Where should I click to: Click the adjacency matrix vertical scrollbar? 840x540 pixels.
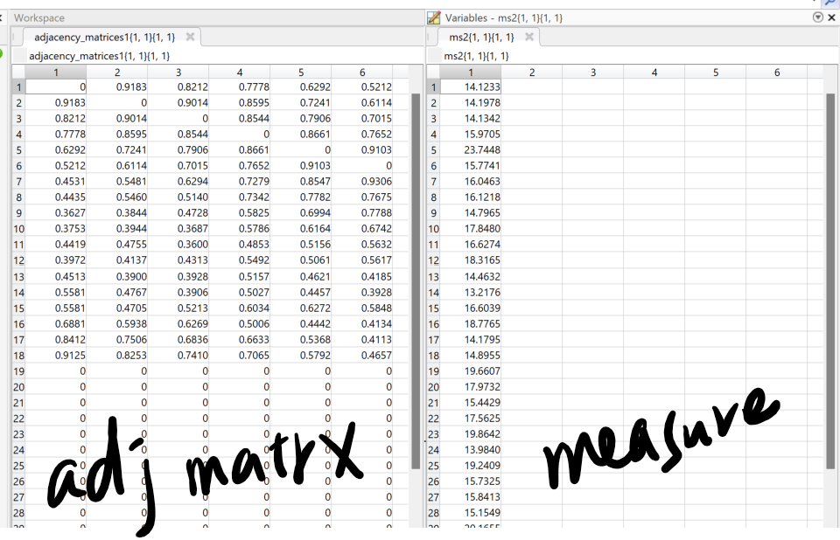(x=416, y=262)
